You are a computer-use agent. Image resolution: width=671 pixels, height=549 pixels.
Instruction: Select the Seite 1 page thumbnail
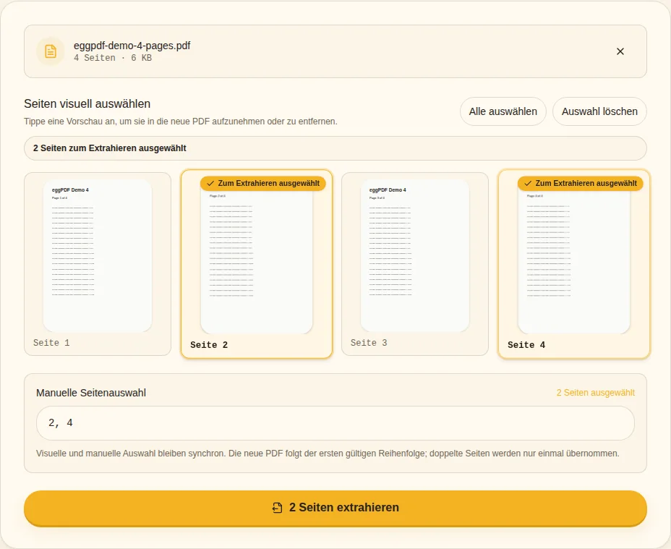98,255
